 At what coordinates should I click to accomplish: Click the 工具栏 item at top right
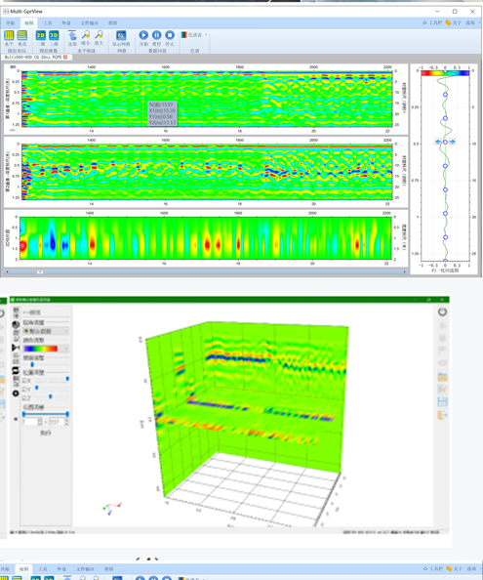point(432,22)
